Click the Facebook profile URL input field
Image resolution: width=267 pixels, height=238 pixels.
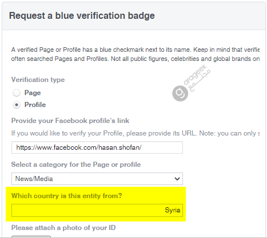click(x=97, y=147)
